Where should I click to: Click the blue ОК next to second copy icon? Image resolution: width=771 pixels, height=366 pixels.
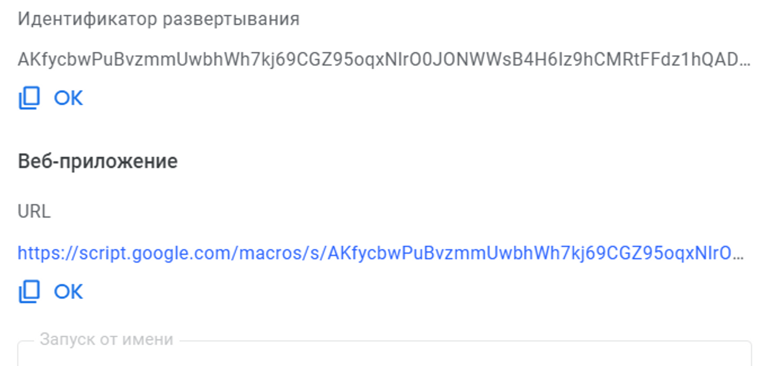[x=68, y=290]
